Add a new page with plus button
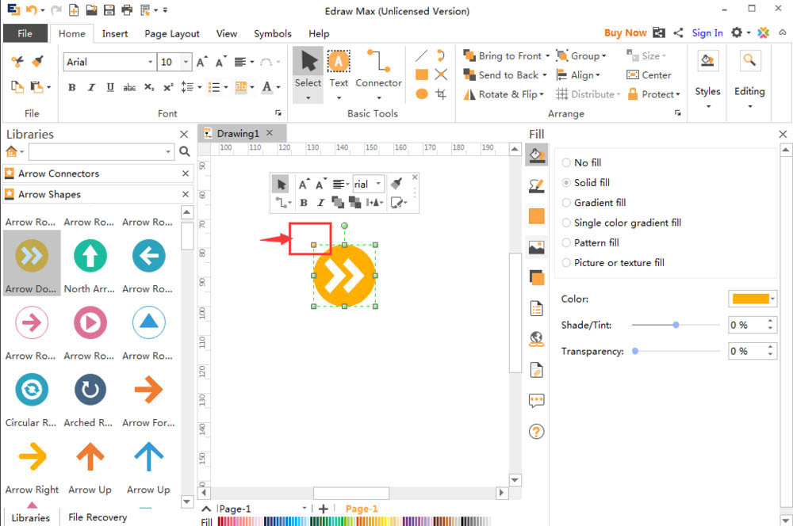The image size is (793, 526). click(x=324, y=509)
